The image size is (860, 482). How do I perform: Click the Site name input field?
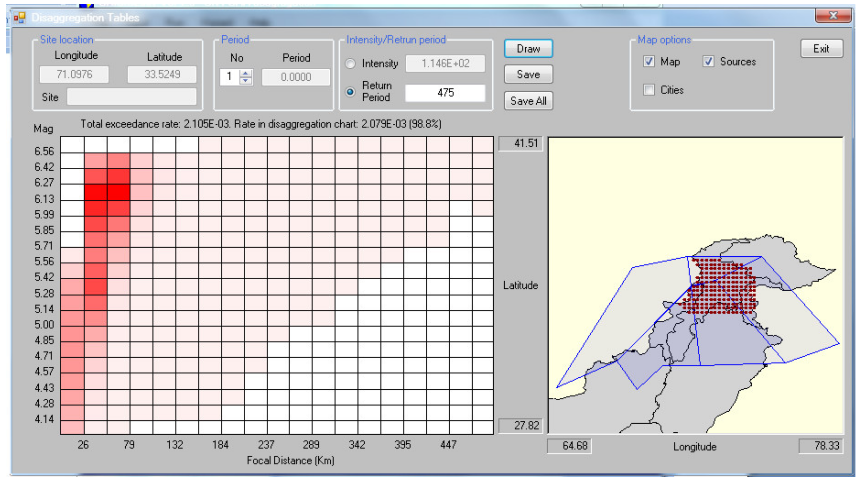132,97
